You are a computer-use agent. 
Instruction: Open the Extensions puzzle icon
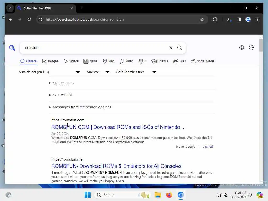click(x=215, y=19)
